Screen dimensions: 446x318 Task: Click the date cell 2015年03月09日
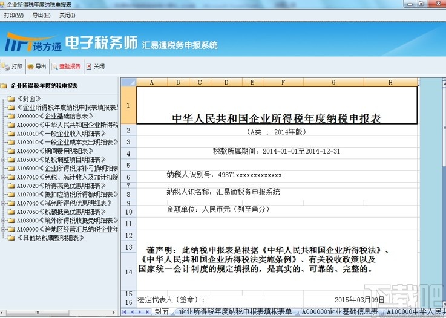click(x=359, y=299)
